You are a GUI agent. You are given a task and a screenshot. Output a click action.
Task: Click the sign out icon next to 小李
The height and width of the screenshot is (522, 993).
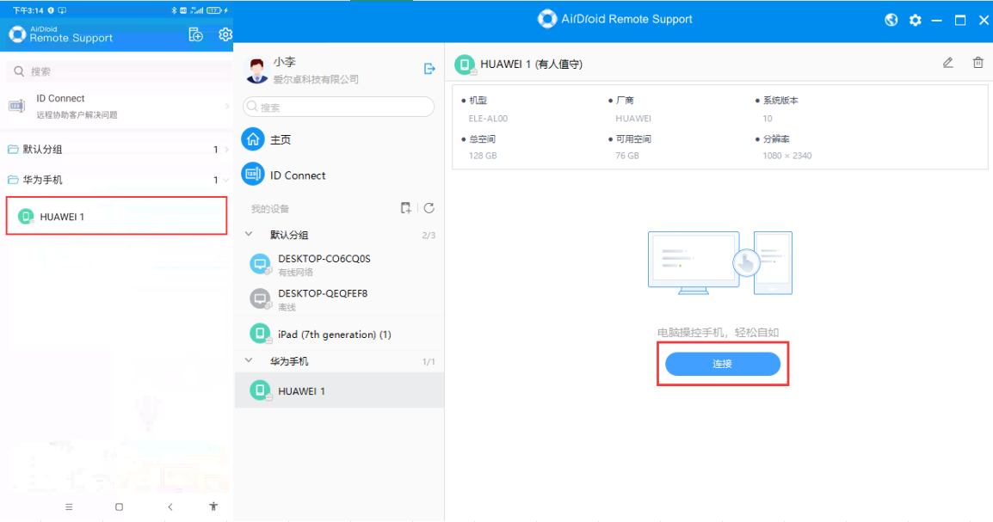tap(429, 69)
